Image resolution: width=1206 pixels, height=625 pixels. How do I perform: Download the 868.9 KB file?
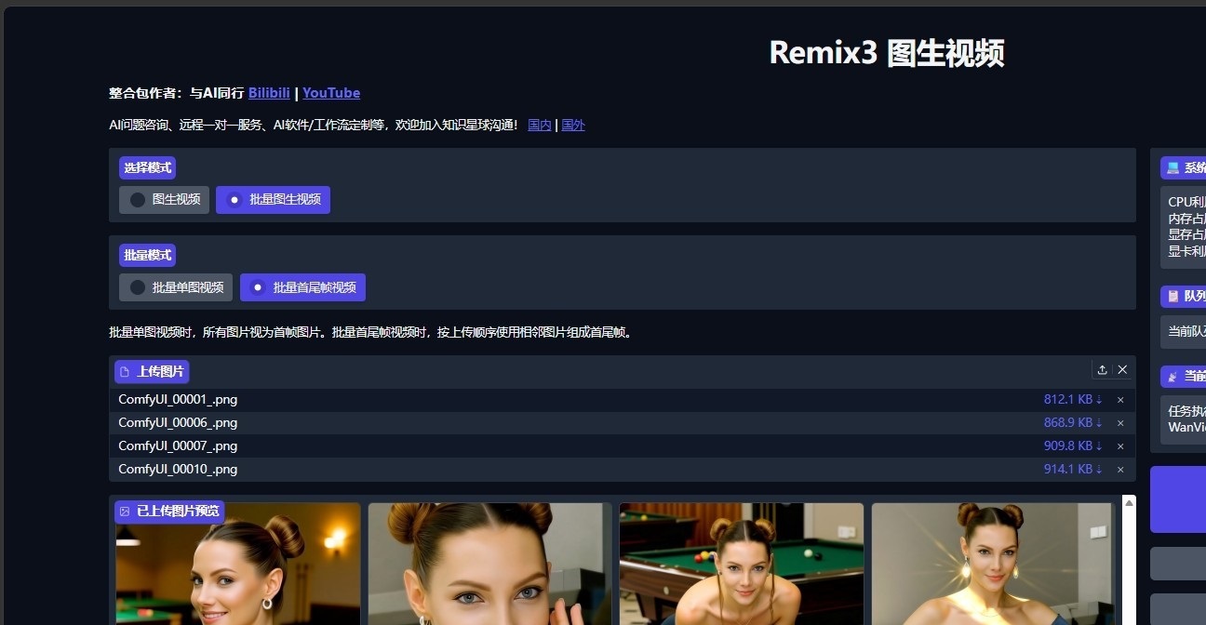pos(1073,422)
